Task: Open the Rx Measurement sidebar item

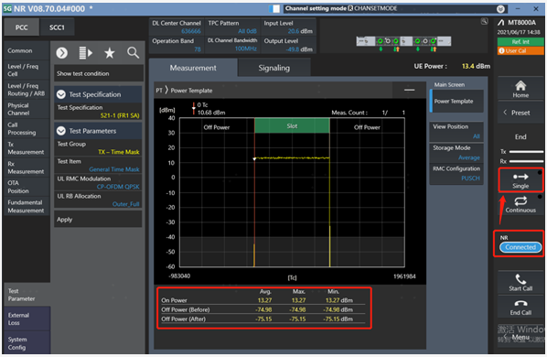Action: 26,168
